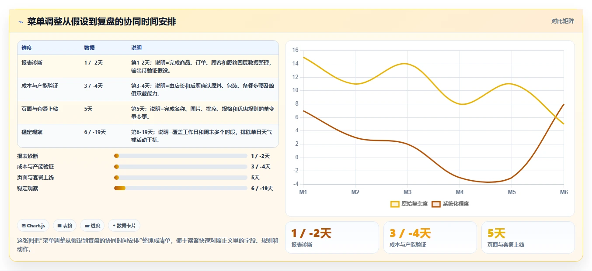Click the M1 axis label on chart
Screen dimensions: 592x271
pos(303,192)
